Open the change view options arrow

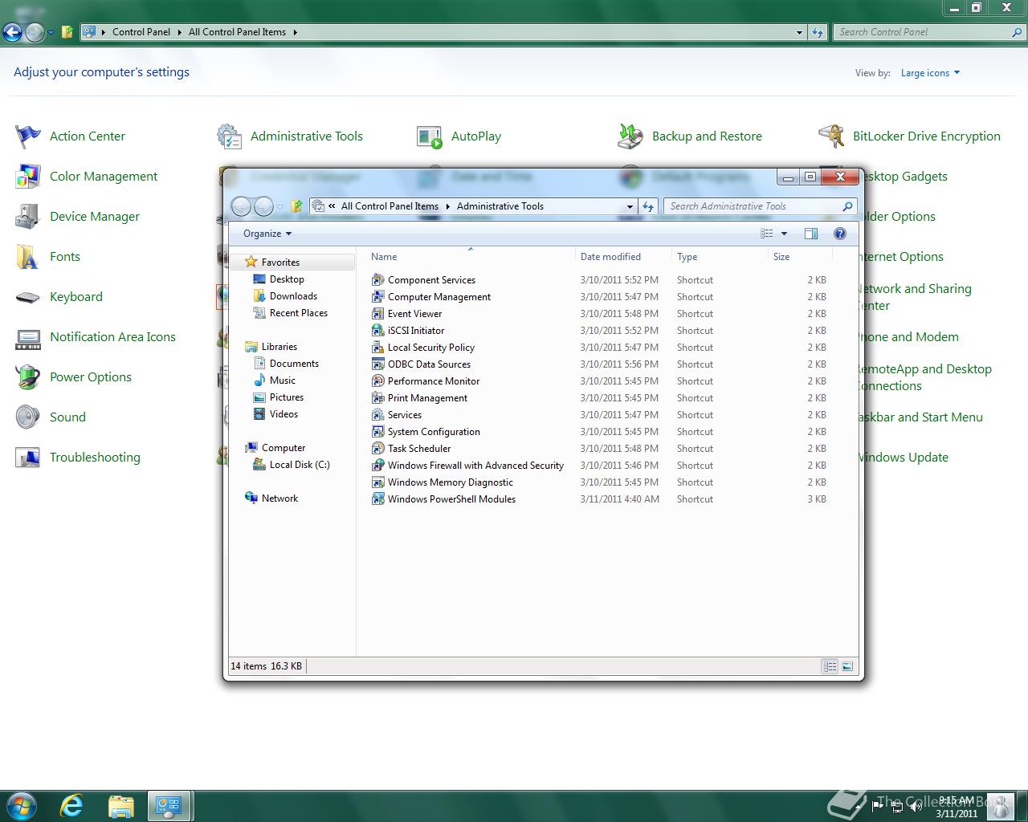click(x=784, y=234)
